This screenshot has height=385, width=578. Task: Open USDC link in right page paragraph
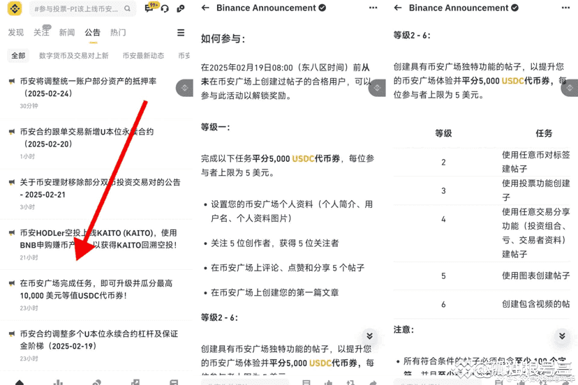(x=513, y=81)
